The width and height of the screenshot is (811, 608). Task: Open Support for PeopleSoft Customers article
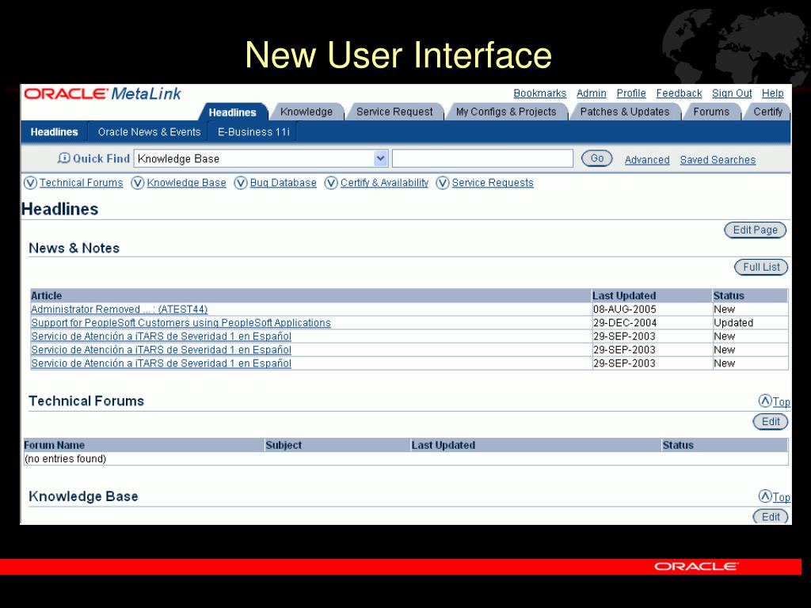point(181,323)
